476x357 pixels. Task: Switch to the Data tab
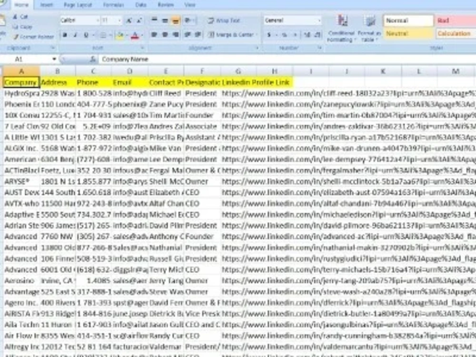coord(141,5)
